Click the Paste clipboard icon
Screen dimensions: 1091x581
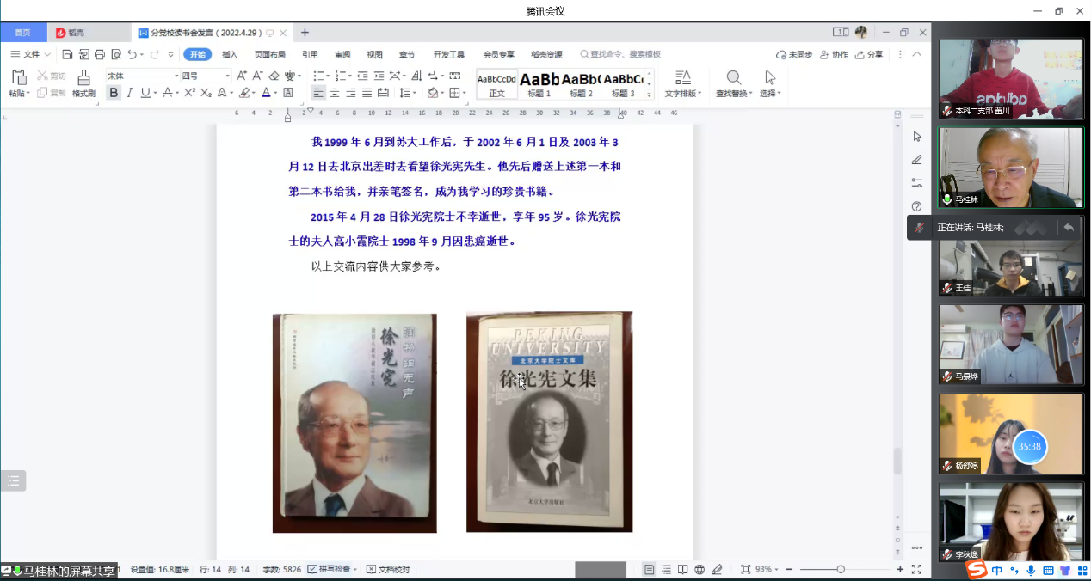click(19, 77)
